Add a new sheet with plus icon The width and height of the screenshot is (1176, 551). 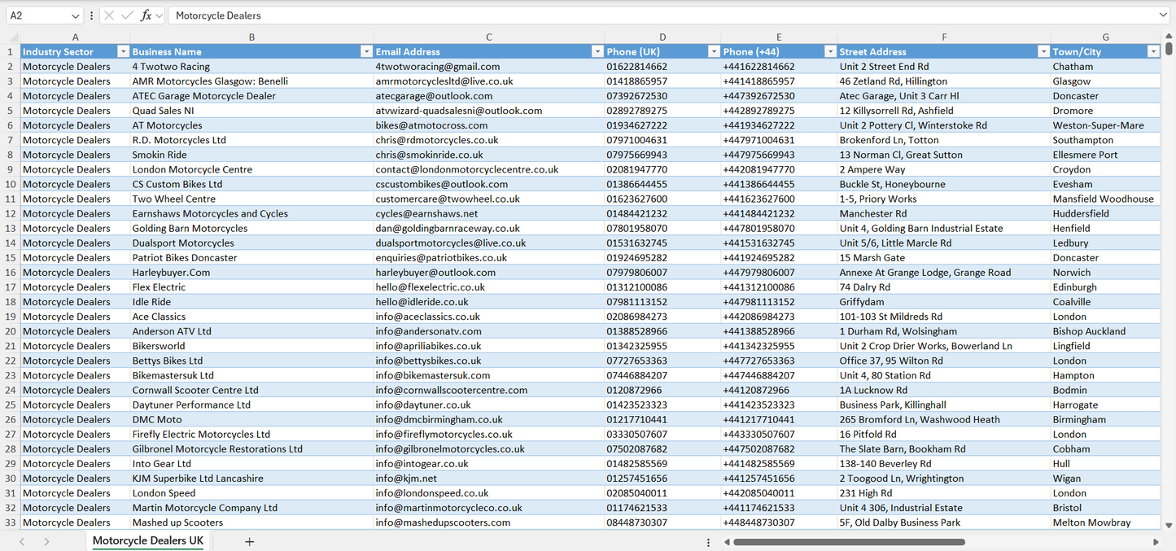(x=250, y=541)
